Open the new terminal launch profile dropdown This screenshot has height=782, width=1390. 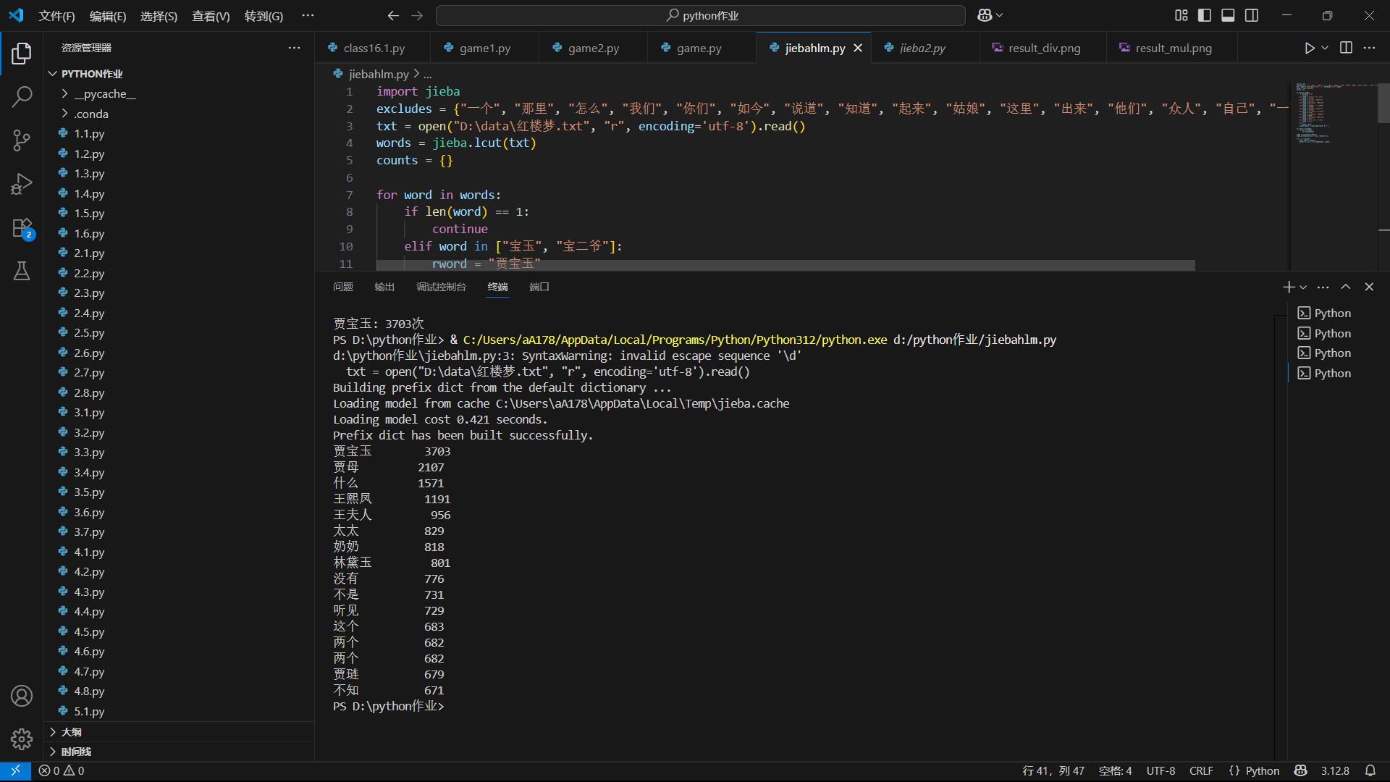1303,287
